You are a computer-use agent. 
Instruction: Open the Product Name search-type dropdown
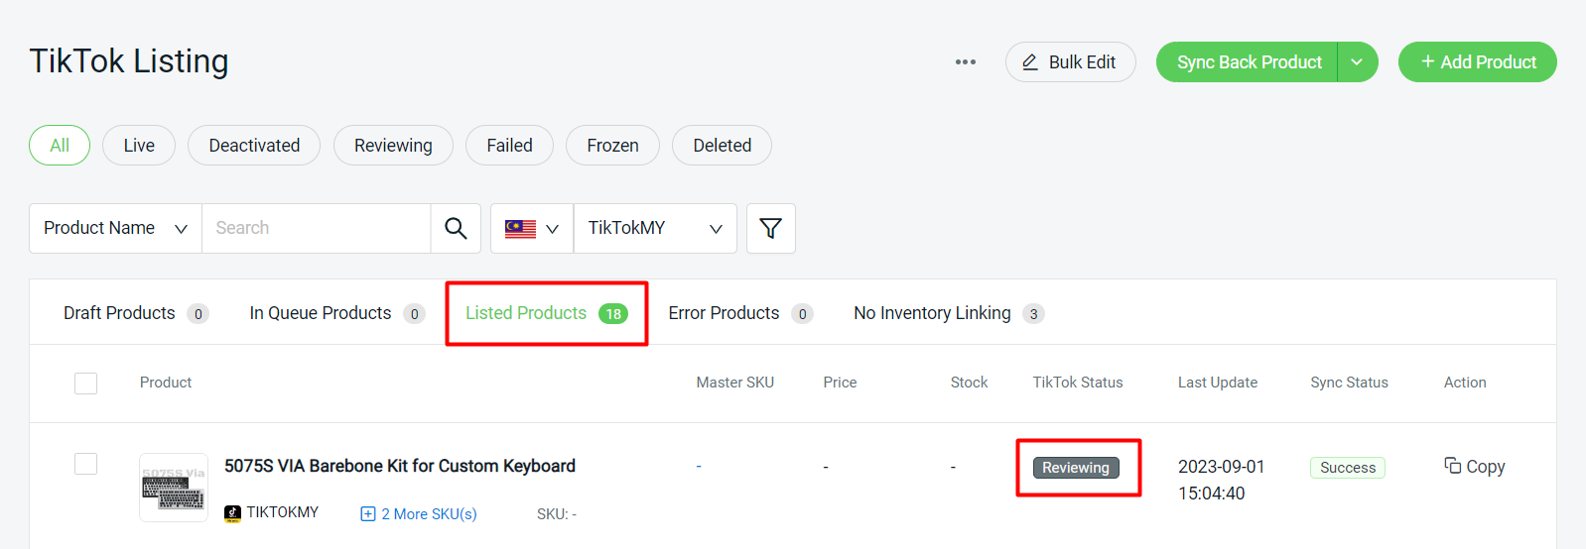[115, 228]
